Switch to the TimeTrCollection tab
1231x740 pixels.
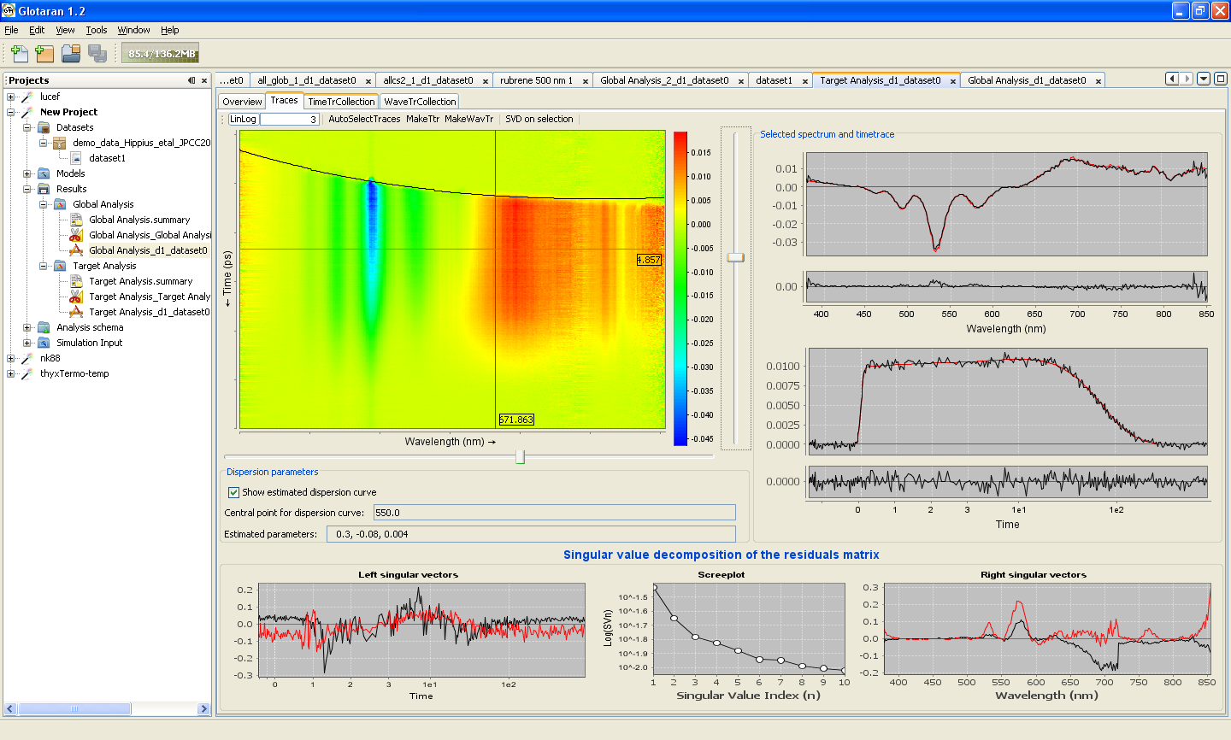[341, 102]
